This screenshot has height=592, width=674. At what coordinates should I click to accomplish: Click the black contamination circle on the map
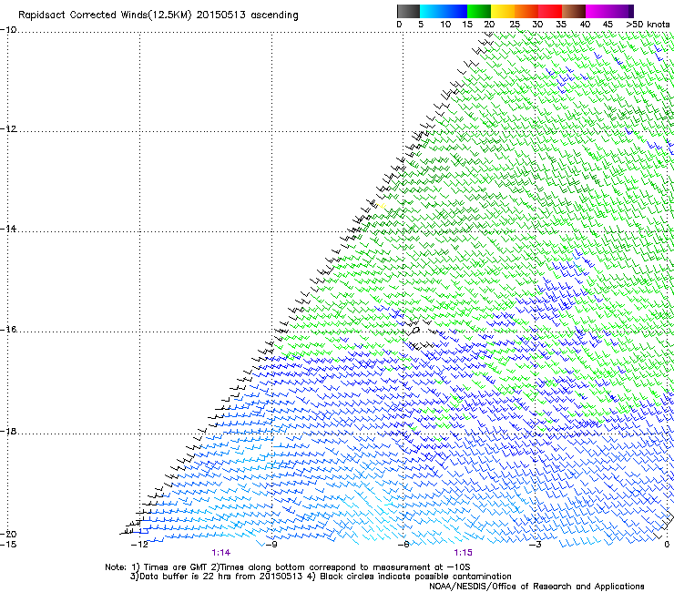[415, 331]
